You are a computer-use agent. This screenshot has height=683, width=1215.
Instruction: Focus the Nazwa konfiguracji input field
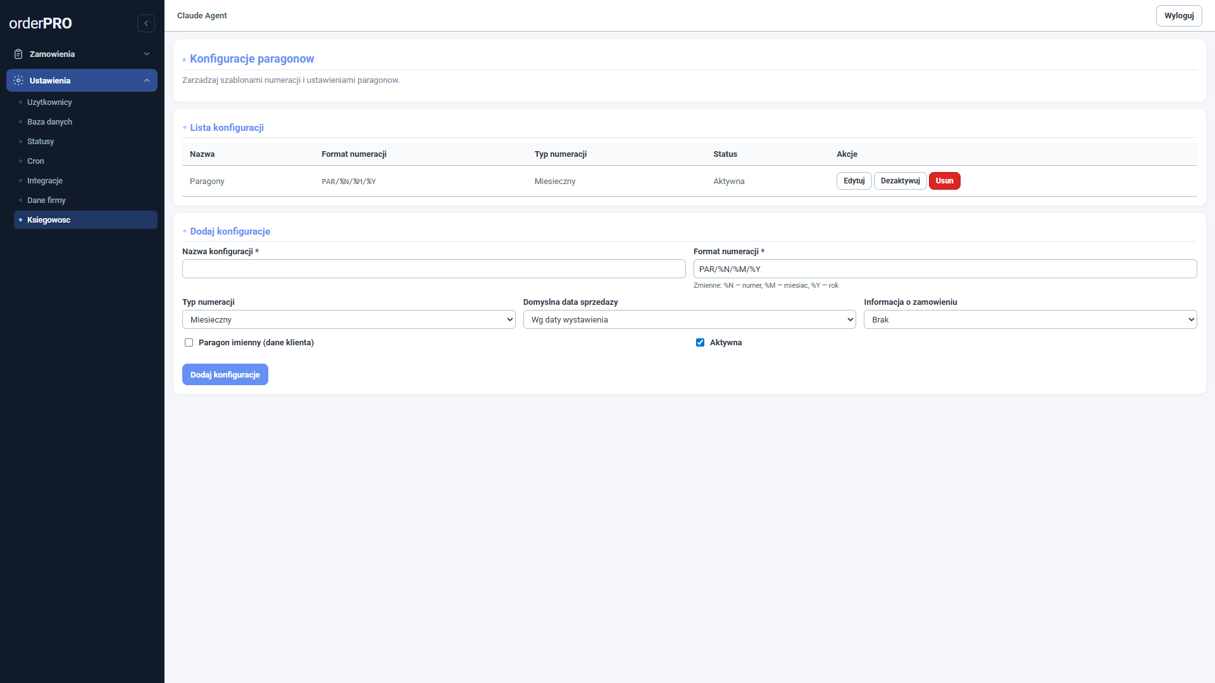(433, 269)
